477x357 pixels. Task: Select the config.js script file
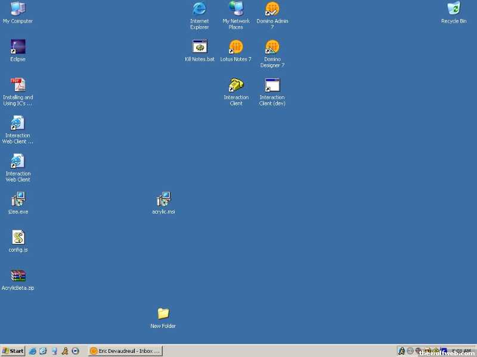(18, 238)
